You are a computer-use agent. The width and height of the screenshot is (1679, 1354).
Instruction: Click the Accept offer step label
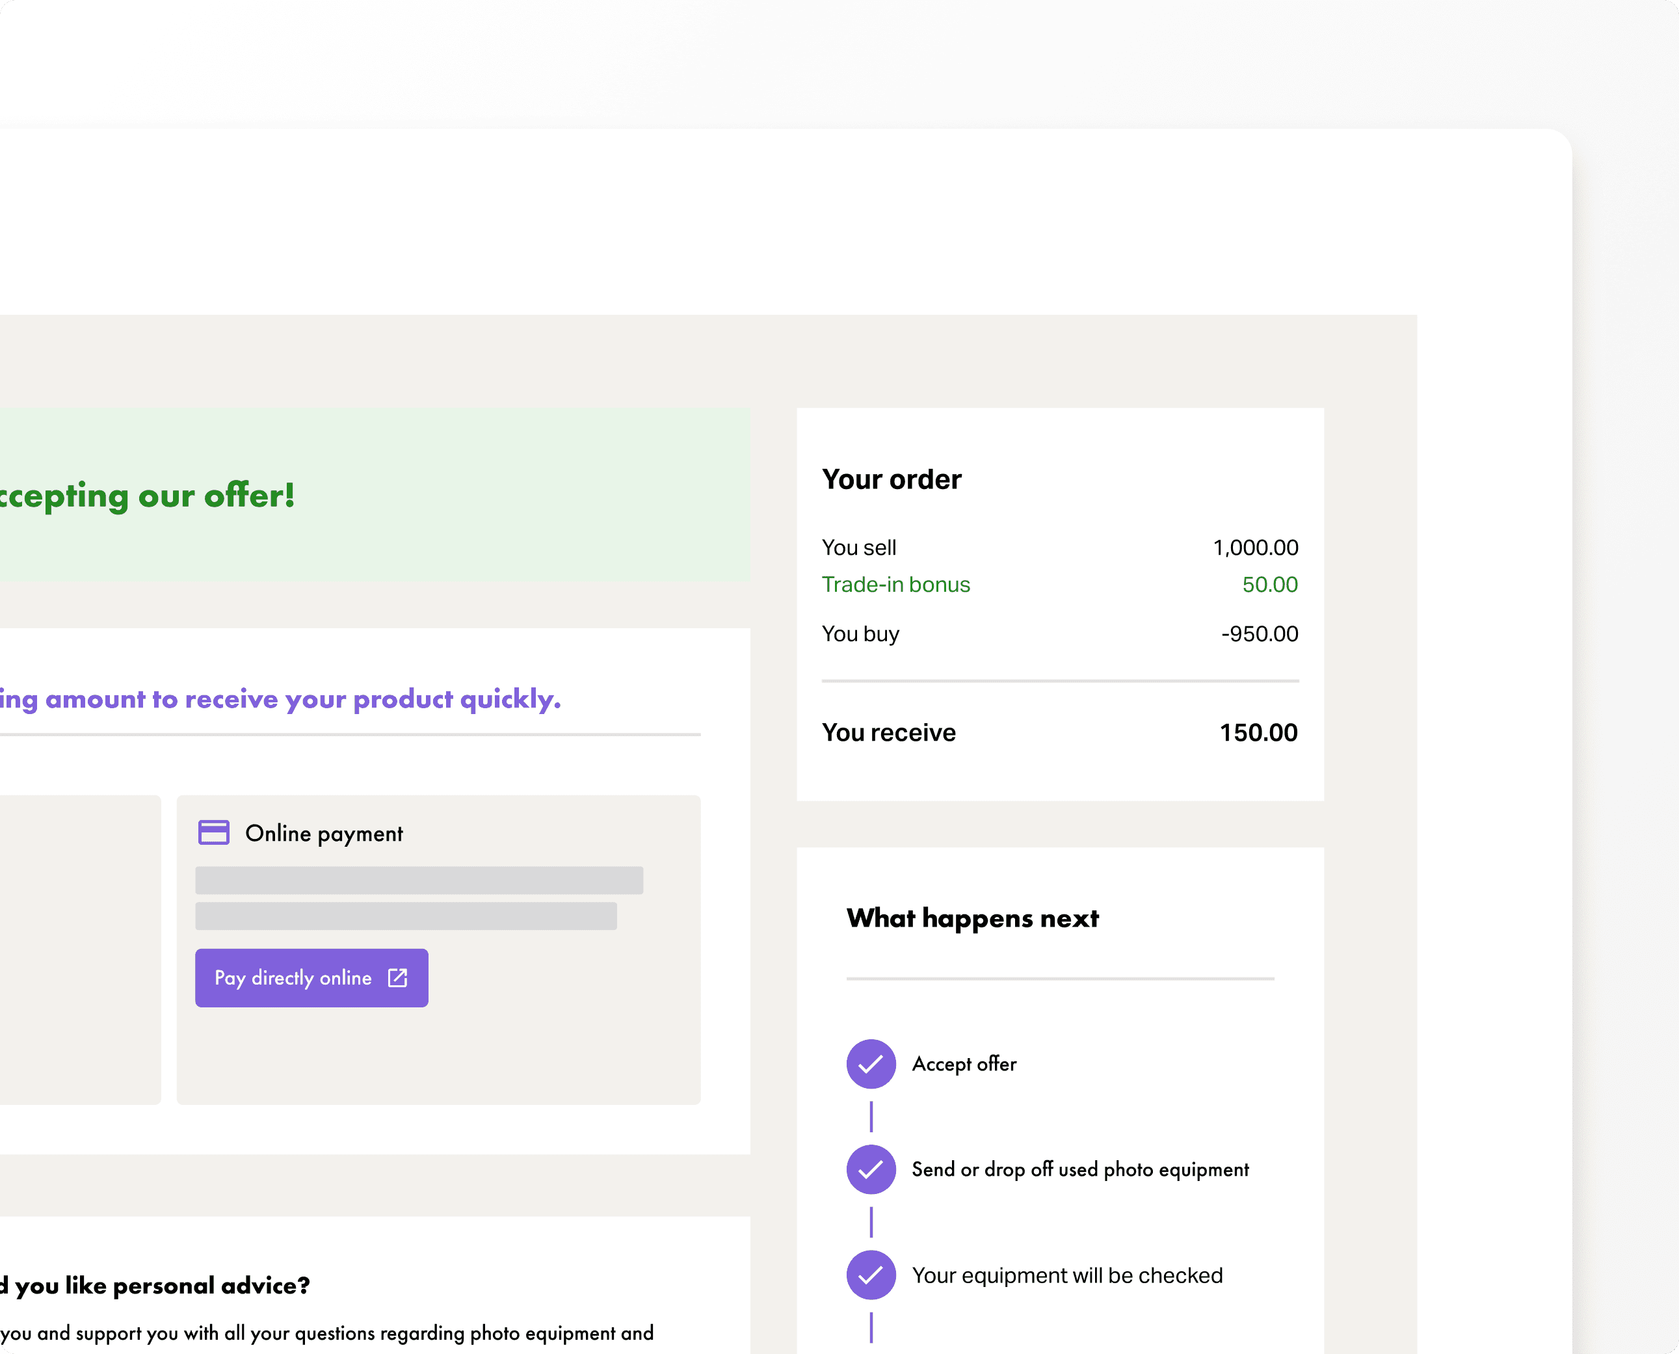pyautogui.click(x=964, y=1064)
